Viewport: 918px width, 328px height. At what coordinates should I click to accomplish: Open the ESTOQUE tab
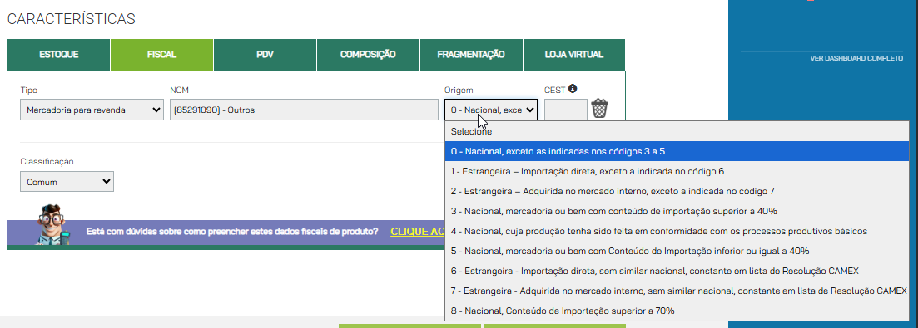pos(58,55)
